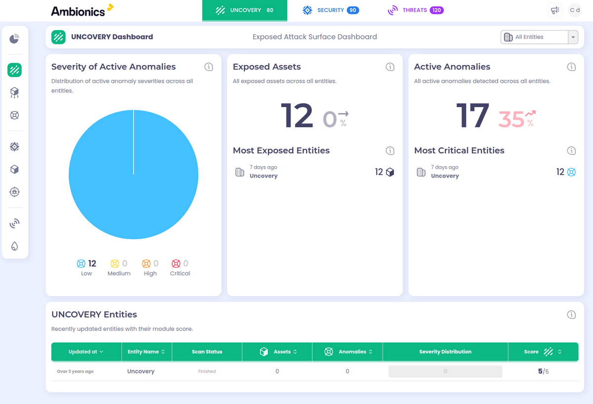
Task: Open the Uncovery entity in the table
Action: [x=141, y=371]
